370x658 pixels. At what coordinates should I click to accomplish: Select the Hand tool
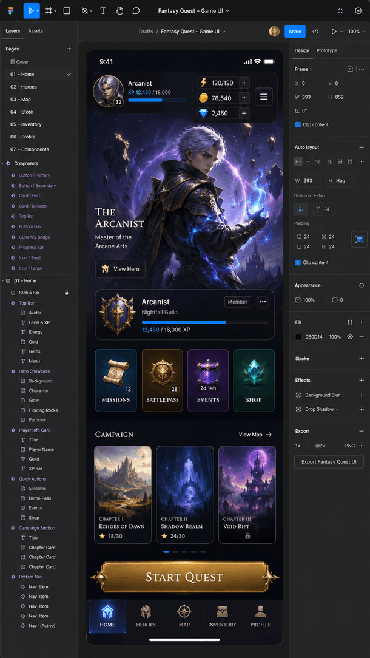point(119,11)
